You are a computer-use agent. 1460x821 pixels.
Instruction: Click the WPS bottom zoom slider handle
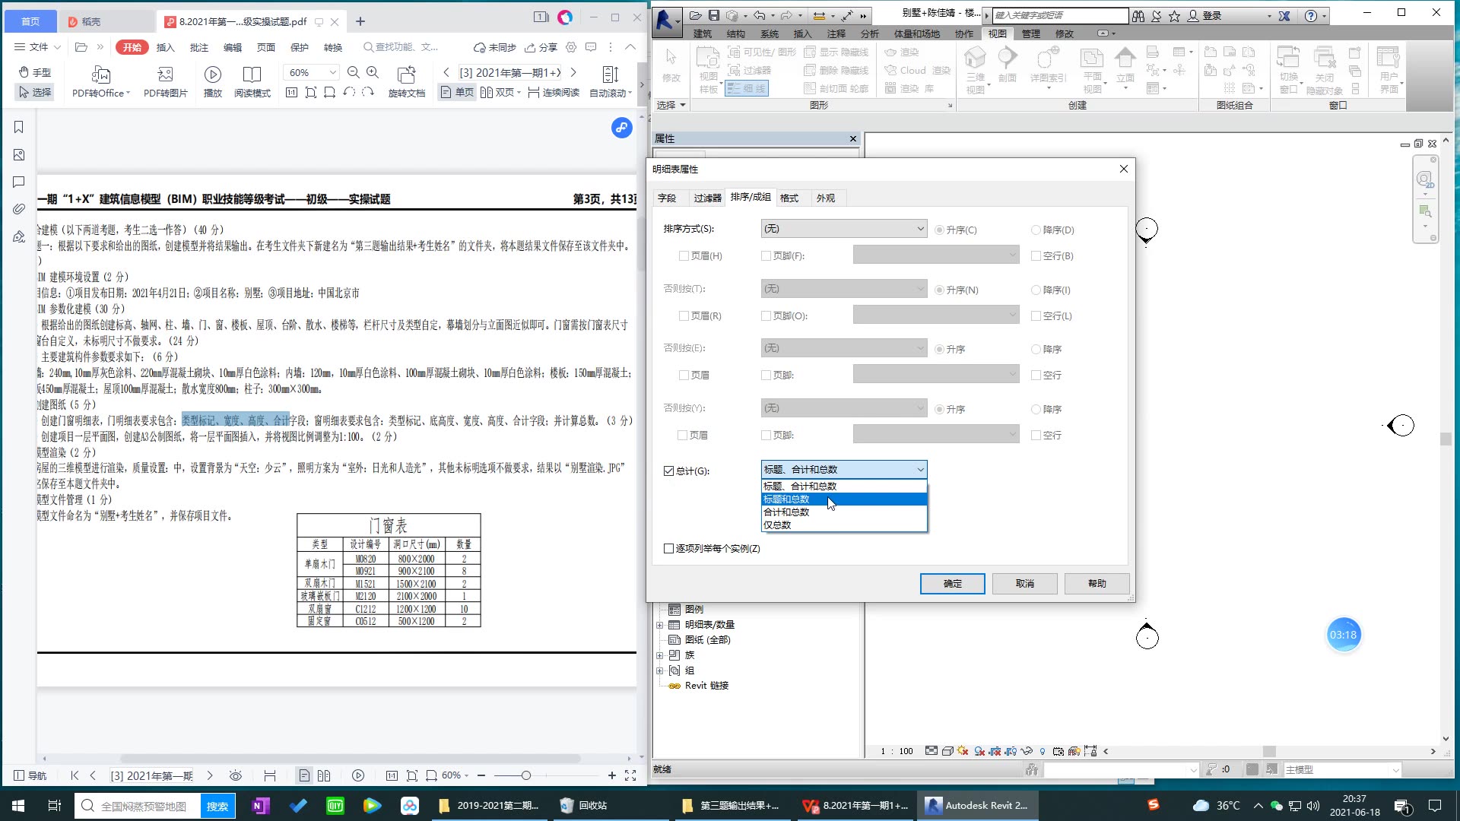525,775
